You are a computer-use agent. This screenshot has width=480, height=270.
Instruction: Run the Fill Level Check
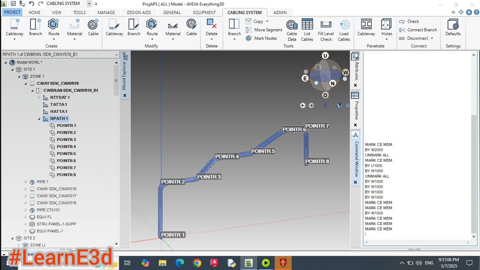[x=326, y=30]
